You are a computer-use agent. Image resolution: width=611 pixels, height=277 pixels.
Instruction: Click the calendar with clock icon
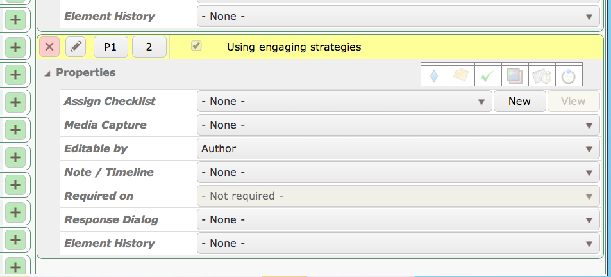coord(542,76)
